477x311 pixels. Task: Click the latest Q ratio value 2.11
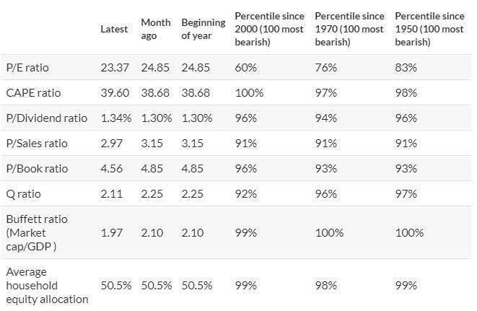pyautogui.click(x=111, y=193)
